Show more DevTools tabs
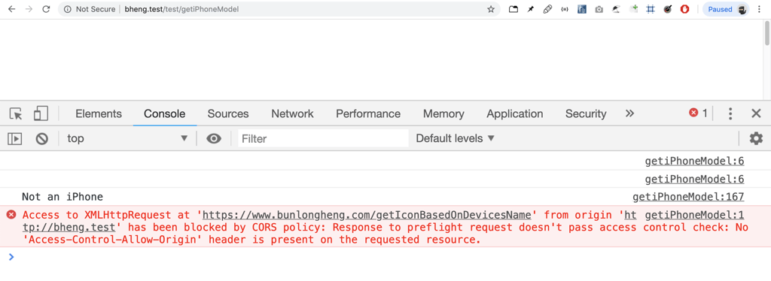 (x=629, y=113)
